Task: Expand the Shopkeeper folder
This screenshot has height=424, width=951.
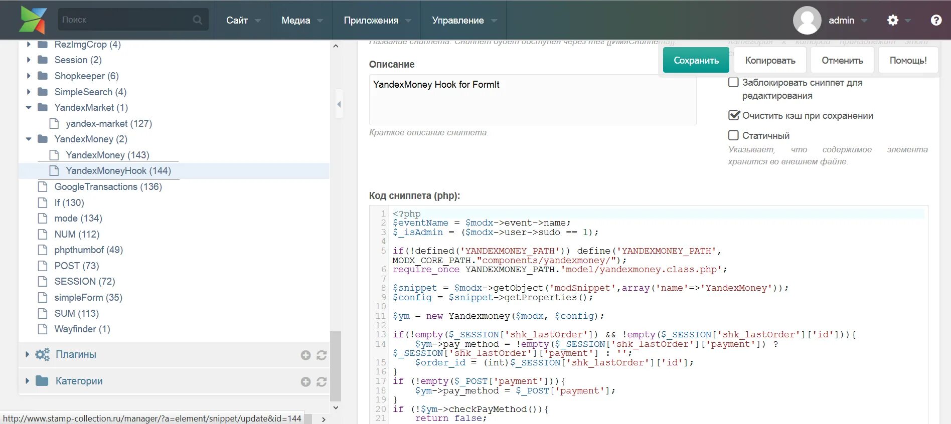Action: (29, 76)
